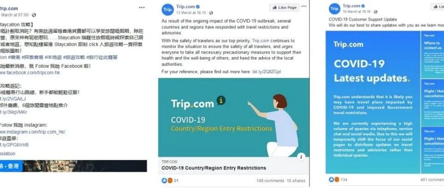Open the three-dots menu on the Staycation post
The image size is (444, 188).
(142, 8)
